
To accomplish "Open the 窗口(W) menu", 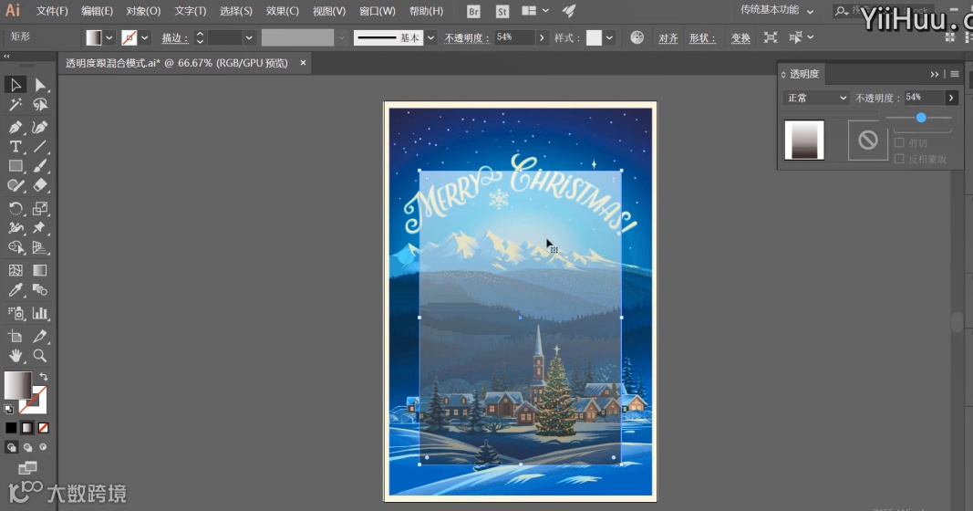I will pyautogui.click(x=378, y=11).
